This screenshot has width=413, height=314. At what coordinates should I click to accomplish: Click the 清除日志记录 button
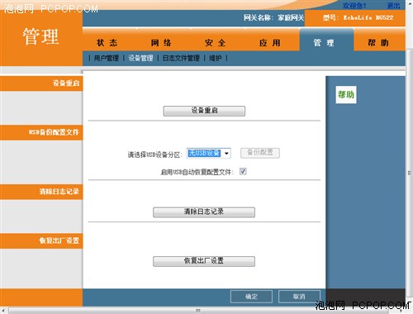click(x=204, y=212)
